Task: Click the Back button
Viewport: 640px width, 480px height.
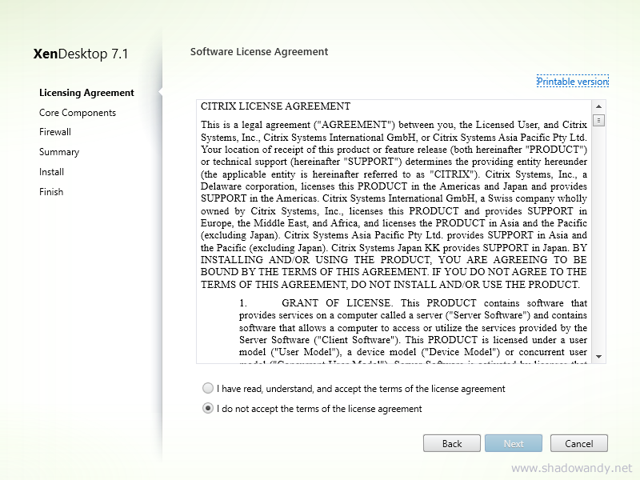Action: (452, 443)
